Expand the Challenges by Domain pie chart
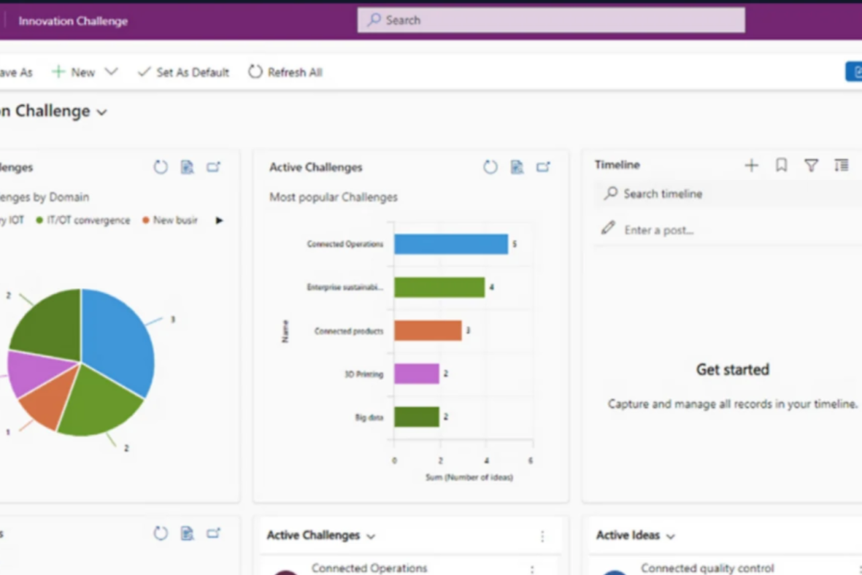This screenshot has height=575, width=862. point(213,167)
